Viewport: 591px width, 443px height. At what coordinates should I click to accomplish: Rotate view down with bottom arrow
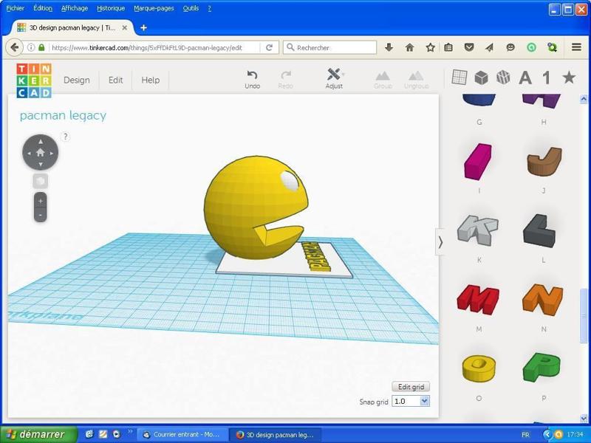coord(41,164)
